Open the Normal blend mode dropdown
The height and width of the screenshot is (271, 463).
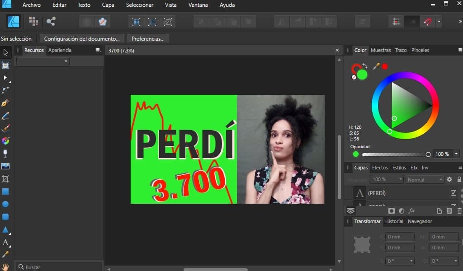[x=425, y=179]
